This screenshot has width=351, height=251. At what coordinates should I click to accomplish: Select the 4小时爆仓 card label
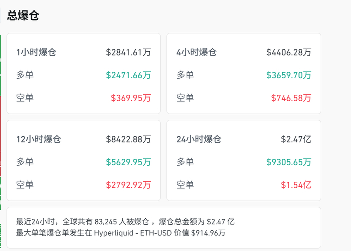196,52
